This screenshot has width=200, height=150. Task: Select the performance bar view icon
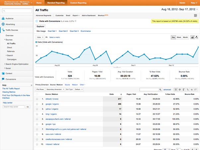pyautogui.click(x=184, y=90)
